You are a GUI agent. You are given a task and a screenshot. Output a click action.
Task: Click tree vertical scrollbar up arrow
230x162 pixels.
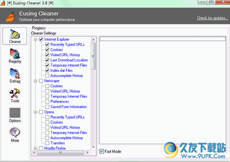click(x=93, y=40)
